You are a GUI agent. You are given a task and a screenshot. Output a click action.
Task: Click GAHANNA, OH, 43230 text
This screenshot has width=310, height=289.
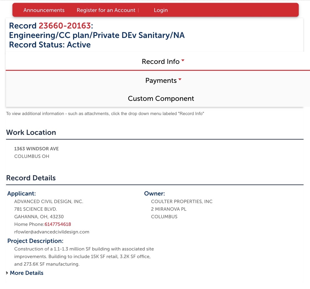(x=39, y=217)
